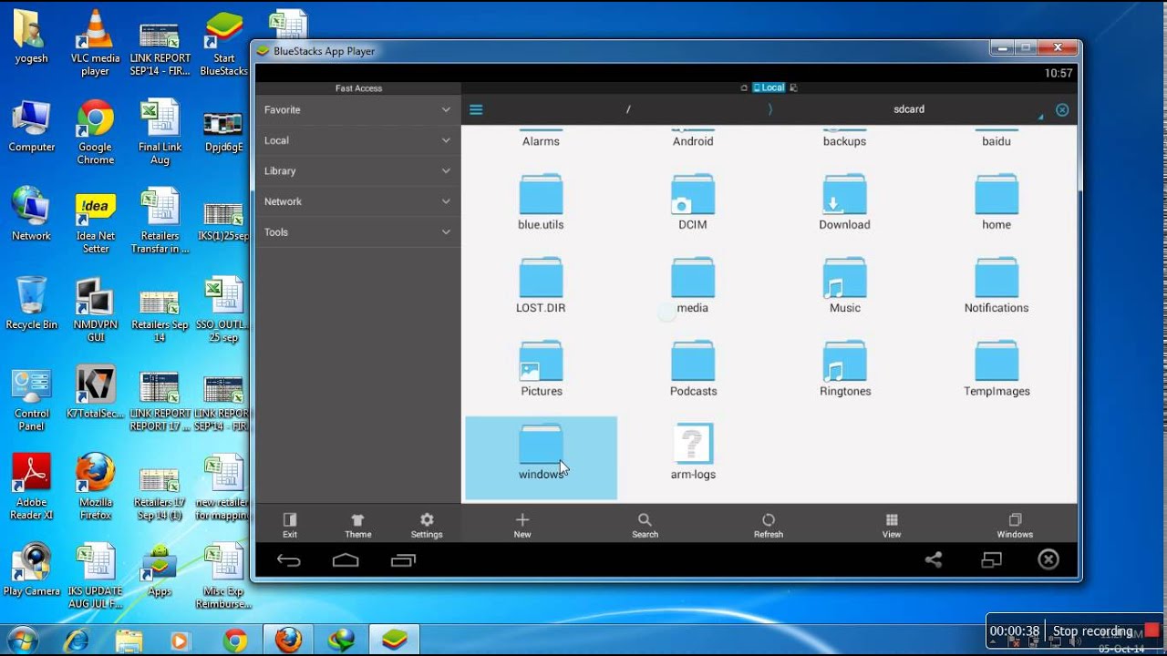The width and height of the screenshot is (1167, 656).
Task: Open the Android folder label
Action: pyautogui.click(x=693, y=141)
